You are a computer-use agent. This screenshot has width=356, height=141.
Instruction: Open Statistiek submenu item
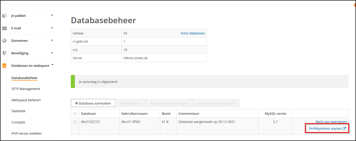coord(18,111)
